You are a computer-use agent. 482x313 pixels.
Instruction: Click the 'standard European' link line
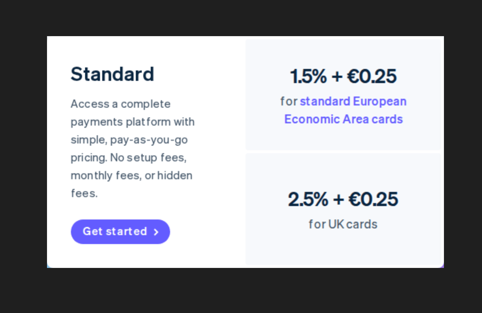click(x=353, y=101)
